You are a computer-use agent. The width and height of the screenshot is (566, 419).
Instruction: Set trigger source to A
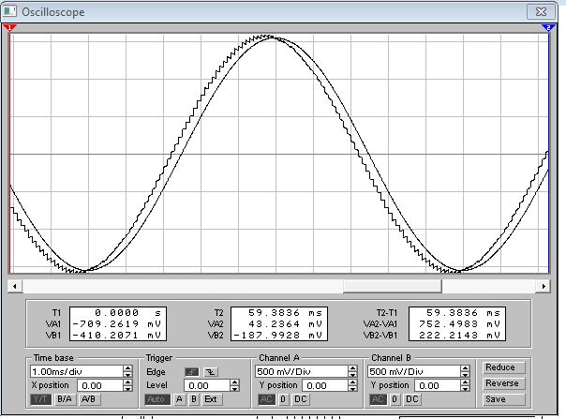(x=179, y=399)
